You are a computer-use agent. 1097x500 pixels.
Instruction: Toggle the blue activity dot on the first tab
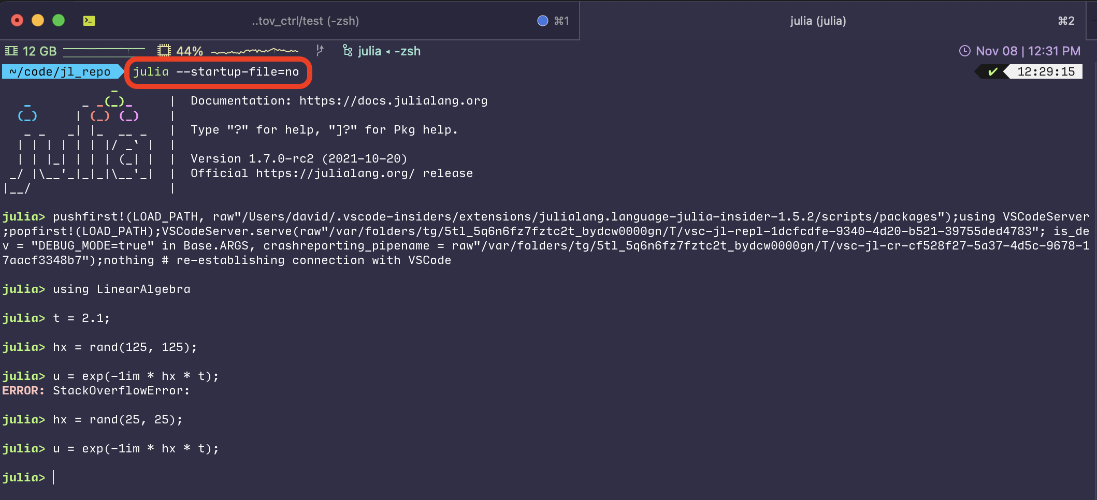point(542,21)
